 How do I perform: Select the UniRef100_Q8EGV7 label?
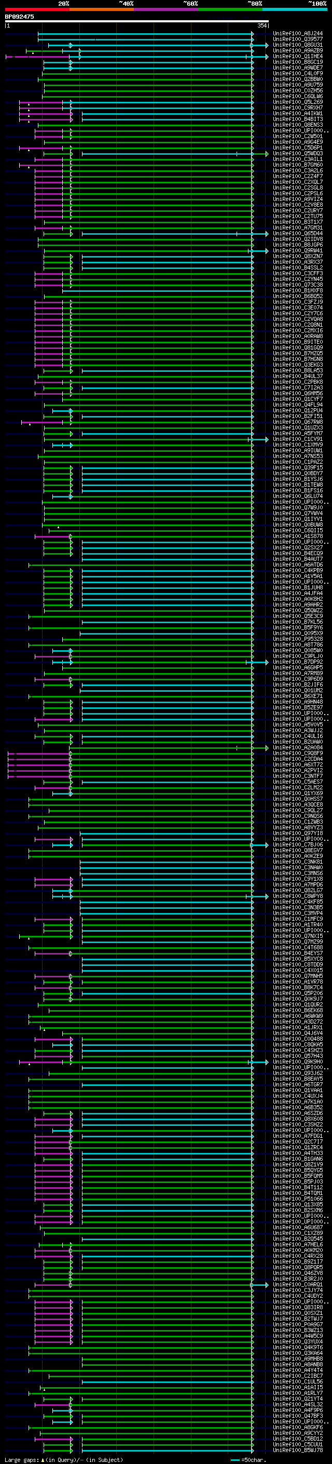pyautogui.click(x=298, y=850)
